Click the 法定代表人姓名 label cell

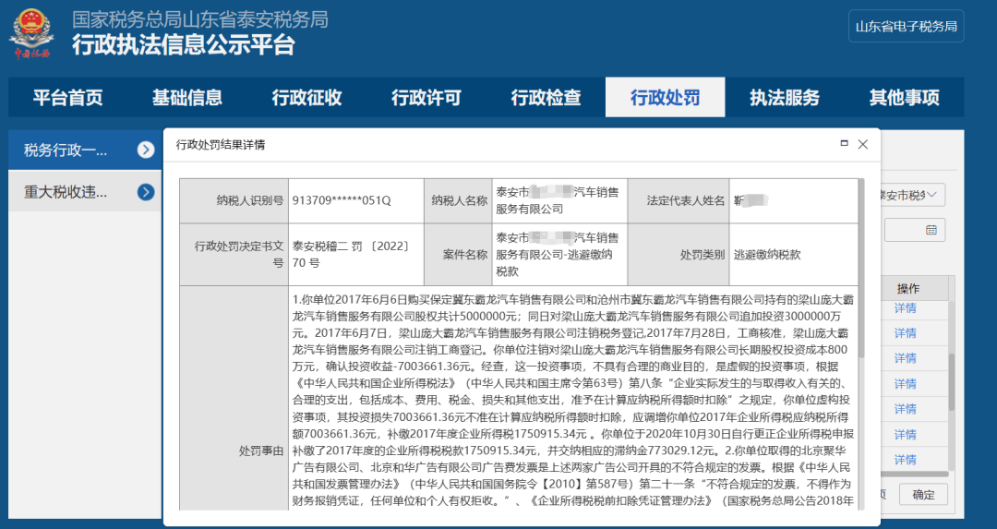[x=679, y=200]
